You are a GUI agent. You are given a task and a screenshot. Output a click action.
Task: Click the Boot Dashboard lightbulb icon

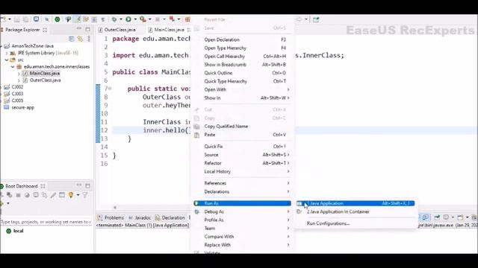(x=71, y=195)
